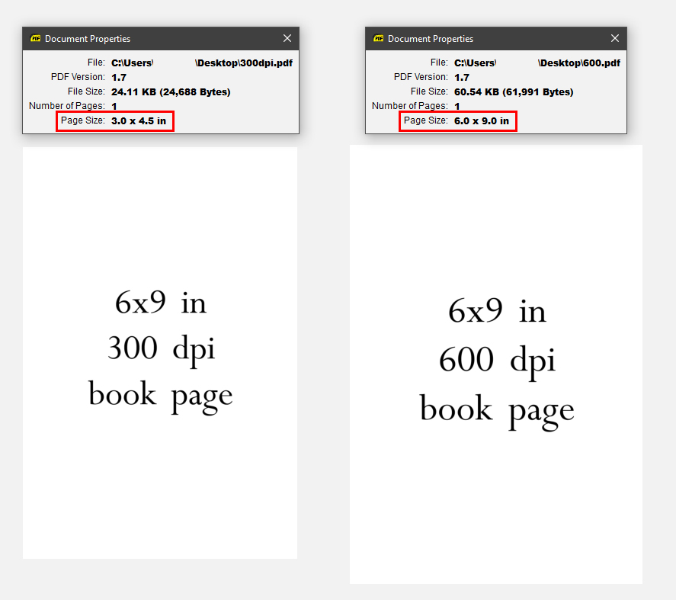Close the 300dpi.pdf Document Properties dialog

pyautogui.click(x=287, y=38)
